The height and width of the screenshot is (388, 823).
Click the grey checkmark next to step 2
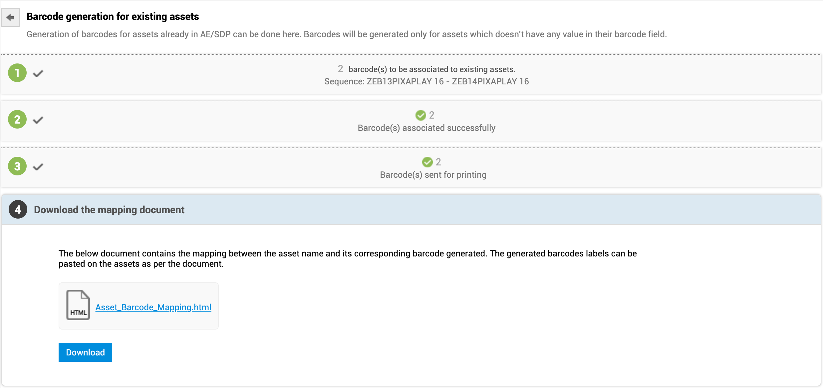click(x=38, y=120)
